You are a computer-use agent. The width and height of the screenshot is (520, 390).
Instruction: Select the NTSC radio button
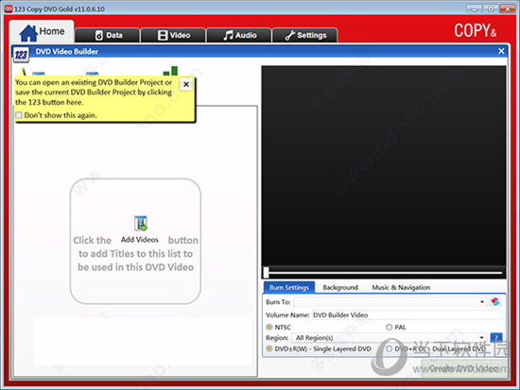pyautogui.click(x=269, y=327)
